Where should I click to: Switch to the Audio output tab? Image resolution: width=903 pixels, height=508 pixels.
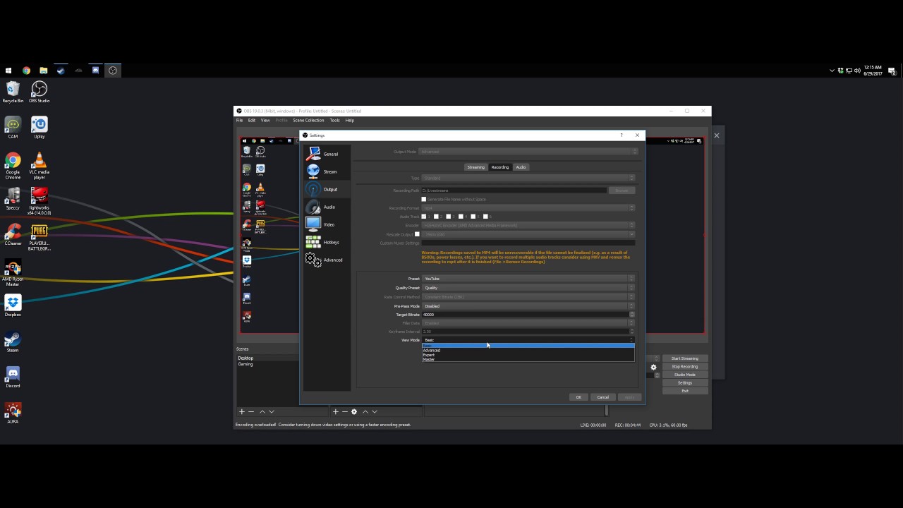click(x=521, y=167)
